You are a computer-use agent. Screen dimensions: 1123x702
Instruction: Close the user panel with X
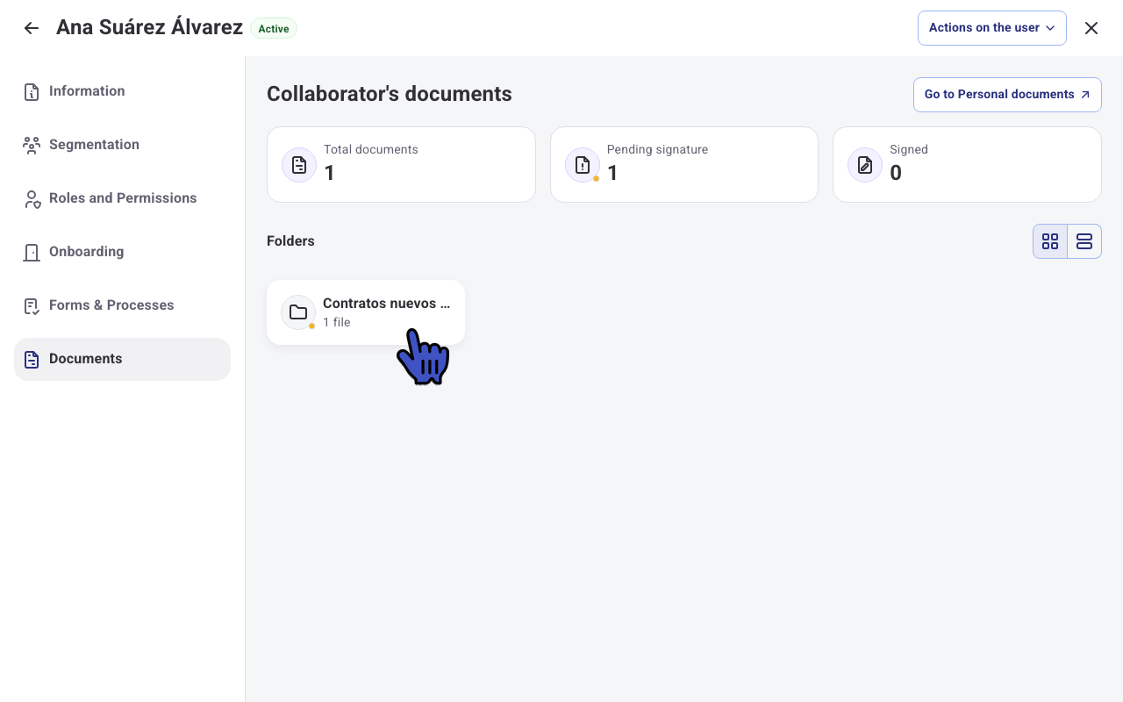(x=1091, y=28)
